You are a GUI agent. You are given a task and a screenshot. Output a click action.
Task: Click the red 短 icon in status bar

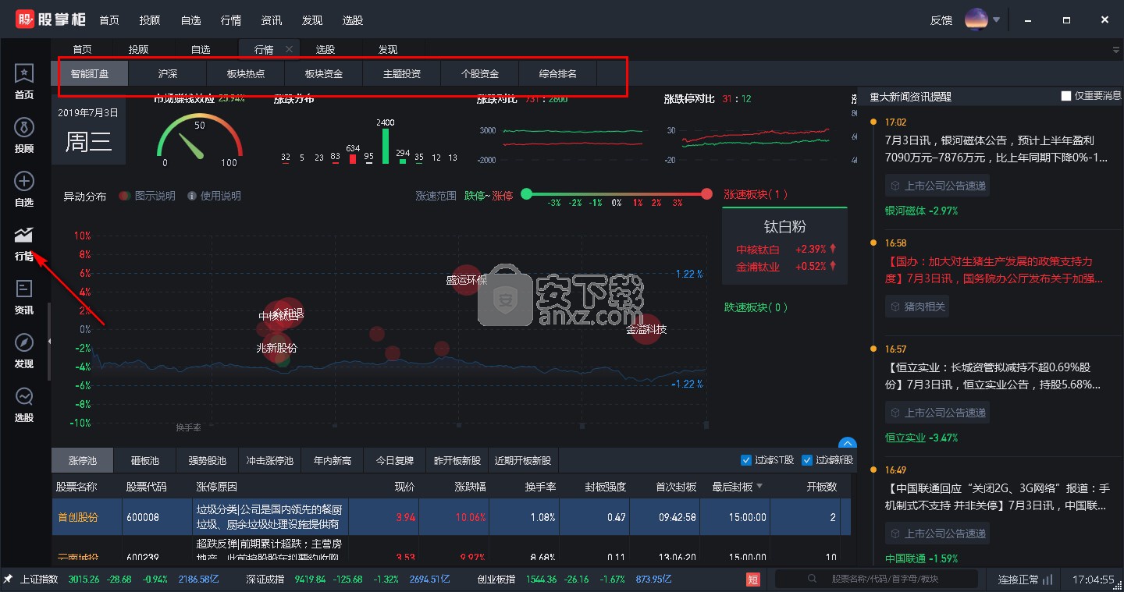pos(753,580)
